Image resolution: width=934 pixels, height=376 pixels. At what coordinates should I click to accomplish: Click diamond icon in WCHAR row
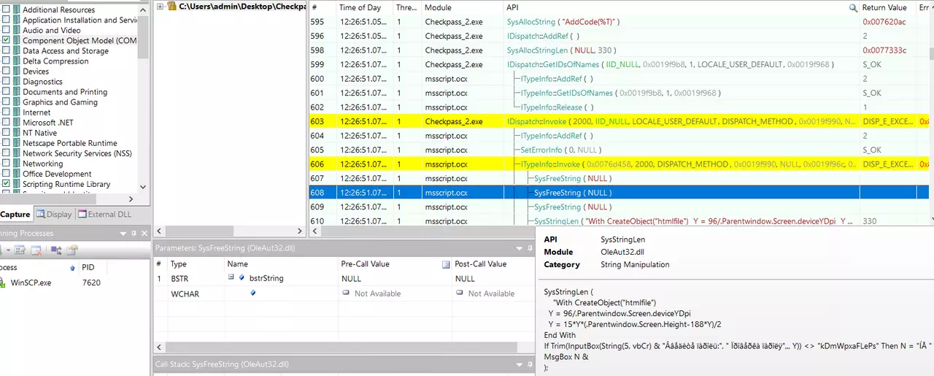pos(252,293)
